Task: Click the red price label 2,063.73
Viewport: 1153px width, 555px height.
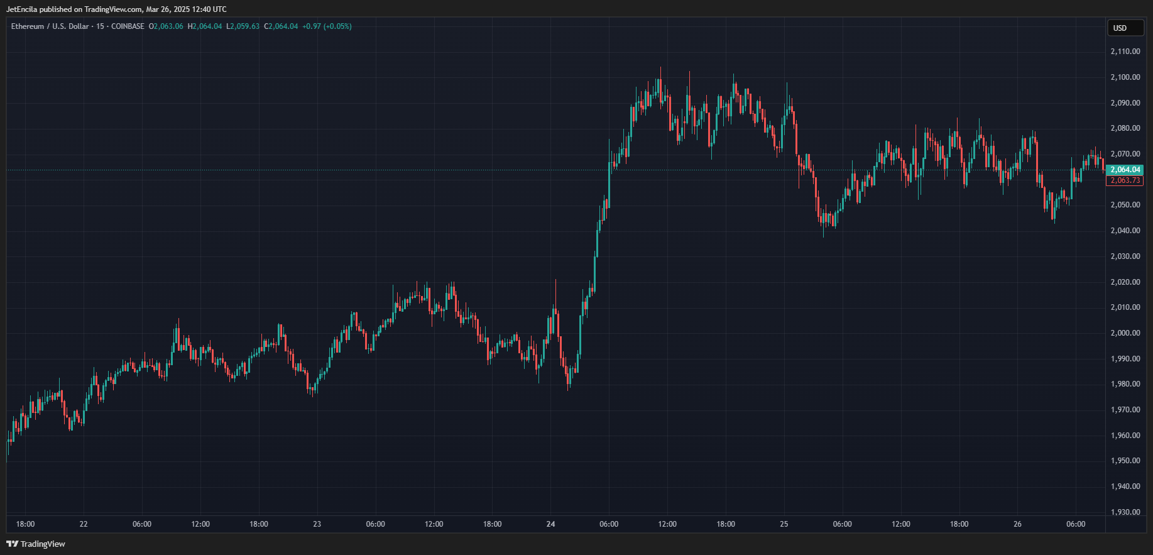Action: coord(1125,180)
